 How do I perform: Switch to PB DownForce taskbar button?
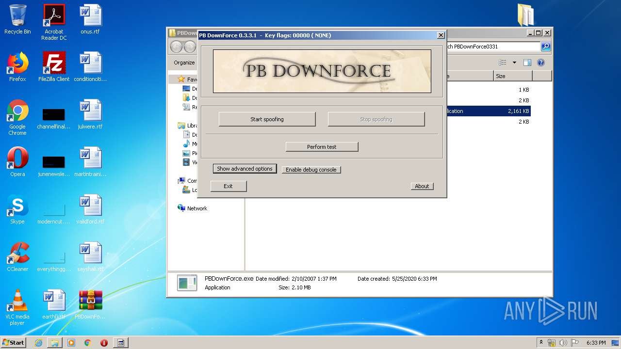[x=121, y=343]
